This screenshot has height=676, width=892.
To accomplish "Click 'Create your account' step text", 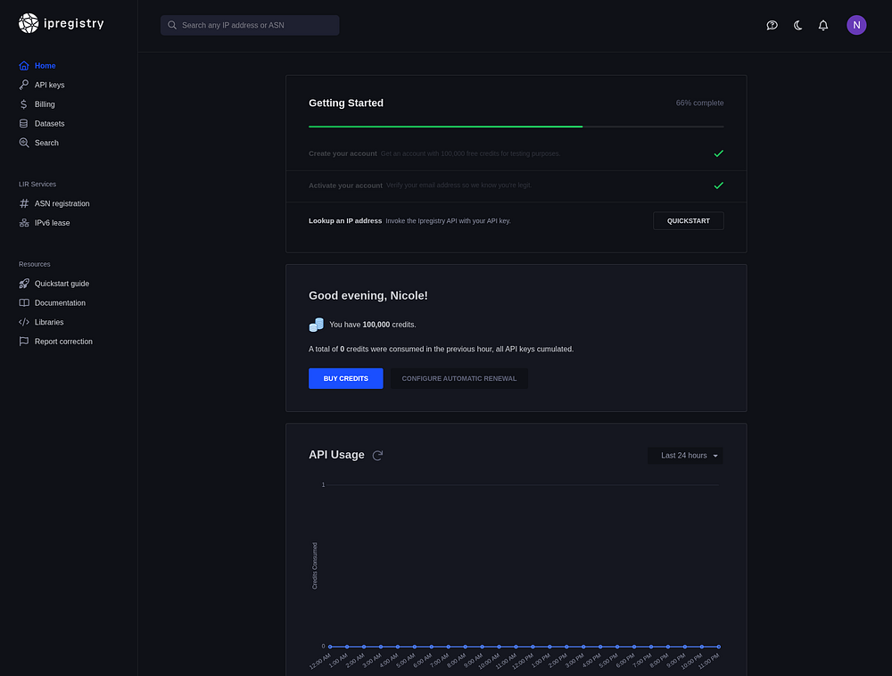I will click(x=343, y=153).
